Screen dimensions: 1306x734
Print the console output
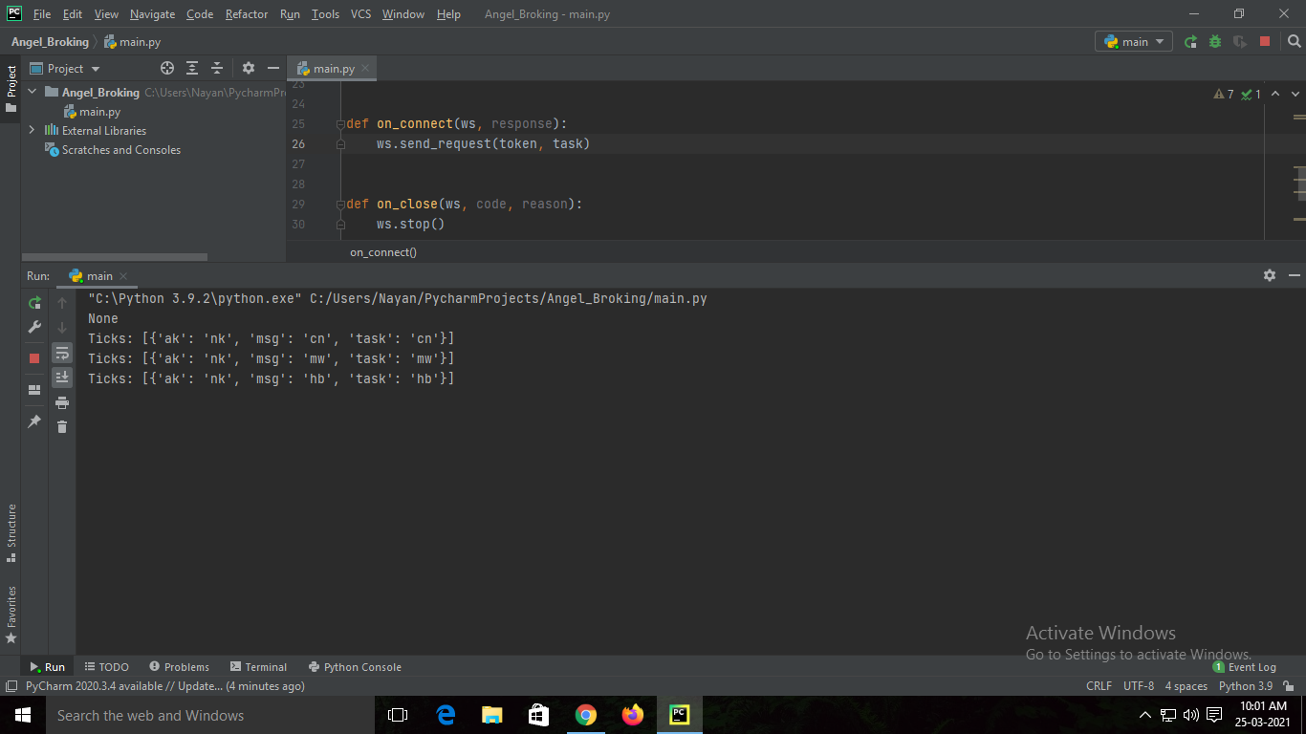[62, 402]
